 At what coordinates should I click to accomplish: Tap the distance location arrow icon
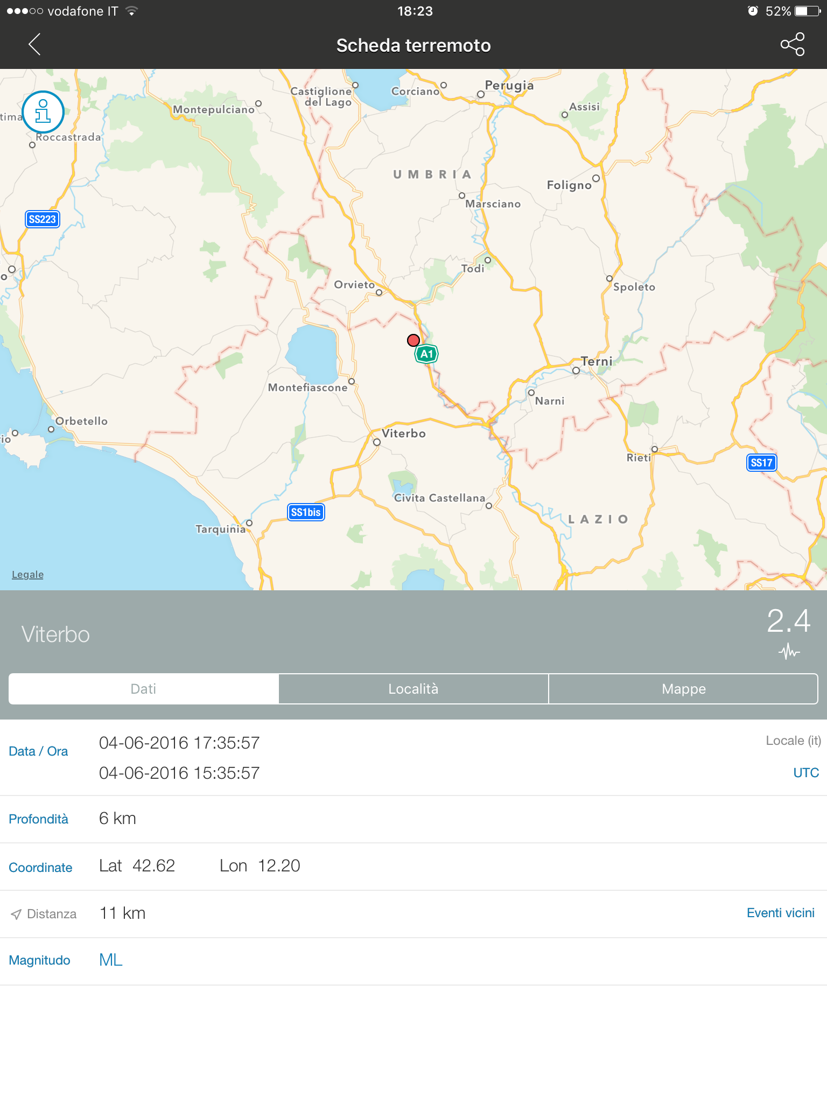pyautogui.click(x=17, y=914)
